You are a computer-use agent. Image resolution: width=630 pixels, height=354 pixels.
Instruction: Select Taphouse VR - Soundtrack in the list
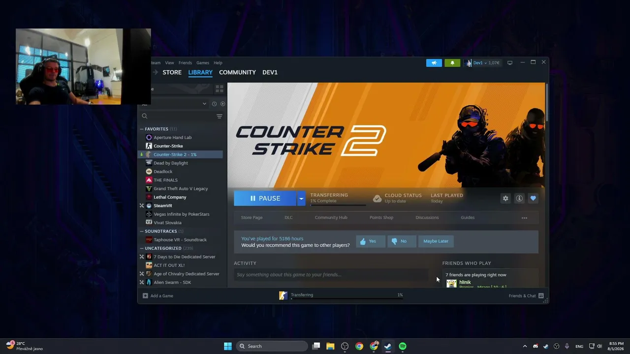pyautogui.click(x=180, y=240)
